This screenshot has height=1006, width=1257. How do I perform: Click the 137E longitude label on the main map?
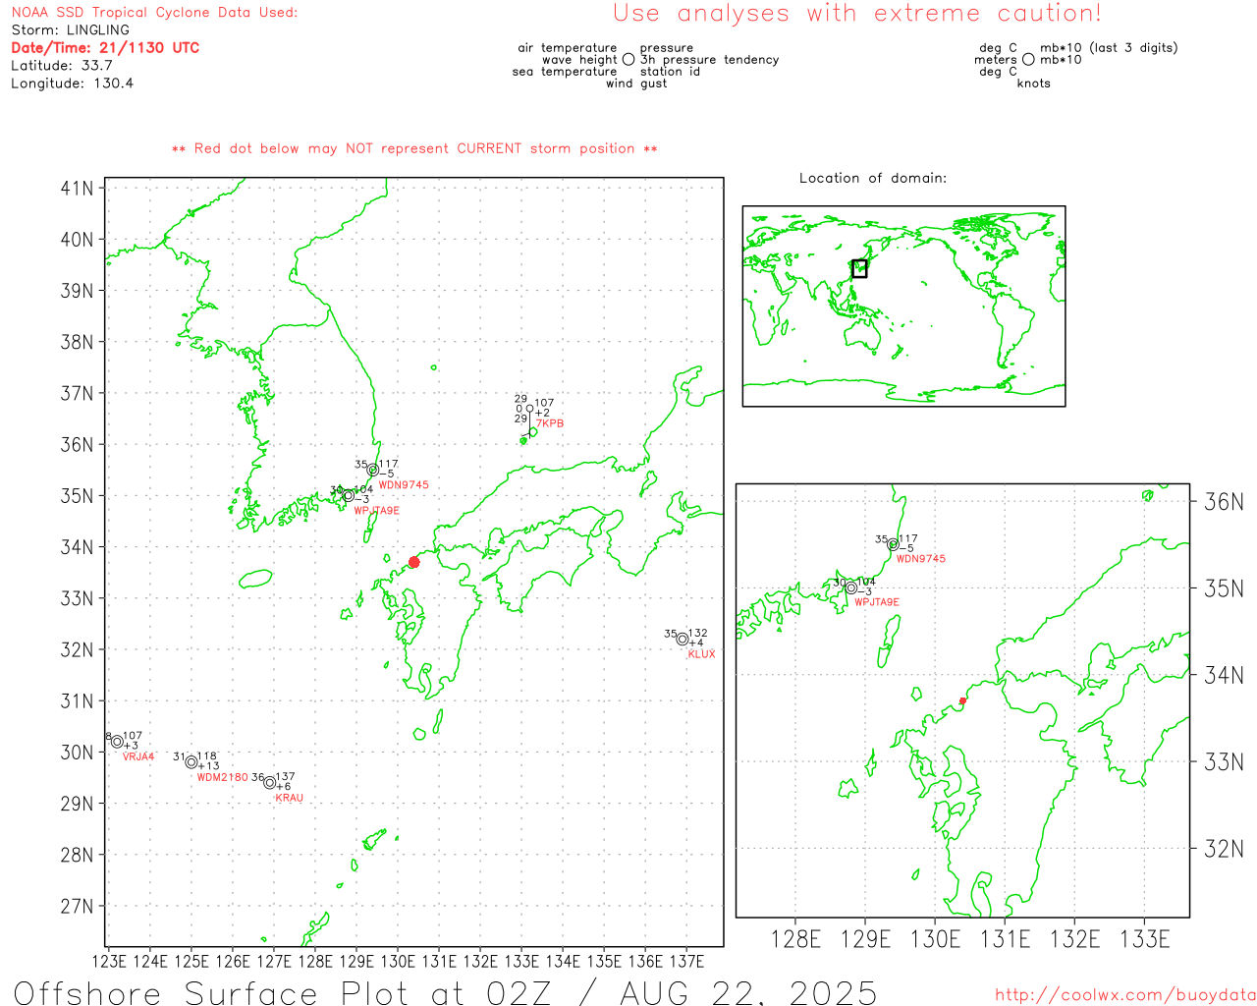click(686, 962)
